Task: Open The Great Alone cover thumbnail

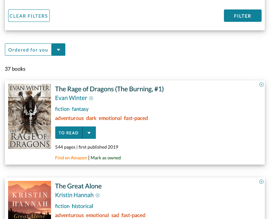Action: [30, 200]
